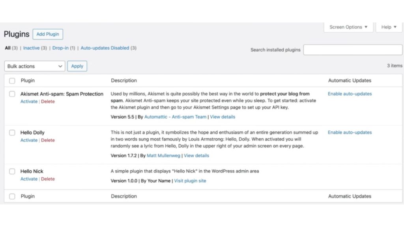Enable auto-updates for Akismet
Image resolution: width=404 pixels, height=227 pixels.
click(x=350, y=94)
